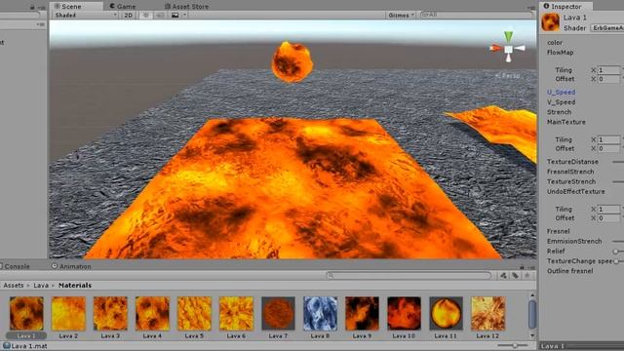Viewport: 624px width, 351px height.
Task: Click MainTexture Offset X field
Action: pyautogui.click(x=608, y=148)
